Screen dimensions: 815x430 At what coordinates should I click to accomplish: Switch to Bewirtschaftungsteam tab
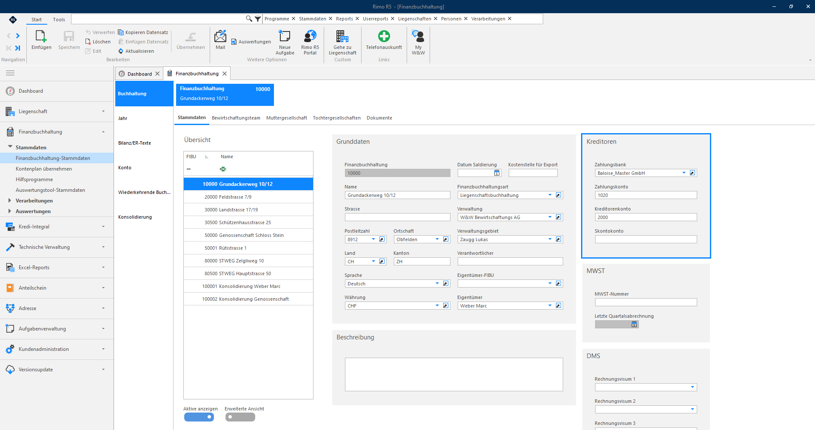tap(236, 118)
